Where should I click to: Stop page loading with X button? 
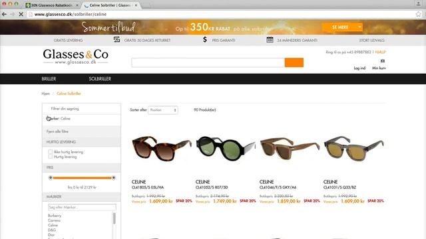(x=21, y=14)
